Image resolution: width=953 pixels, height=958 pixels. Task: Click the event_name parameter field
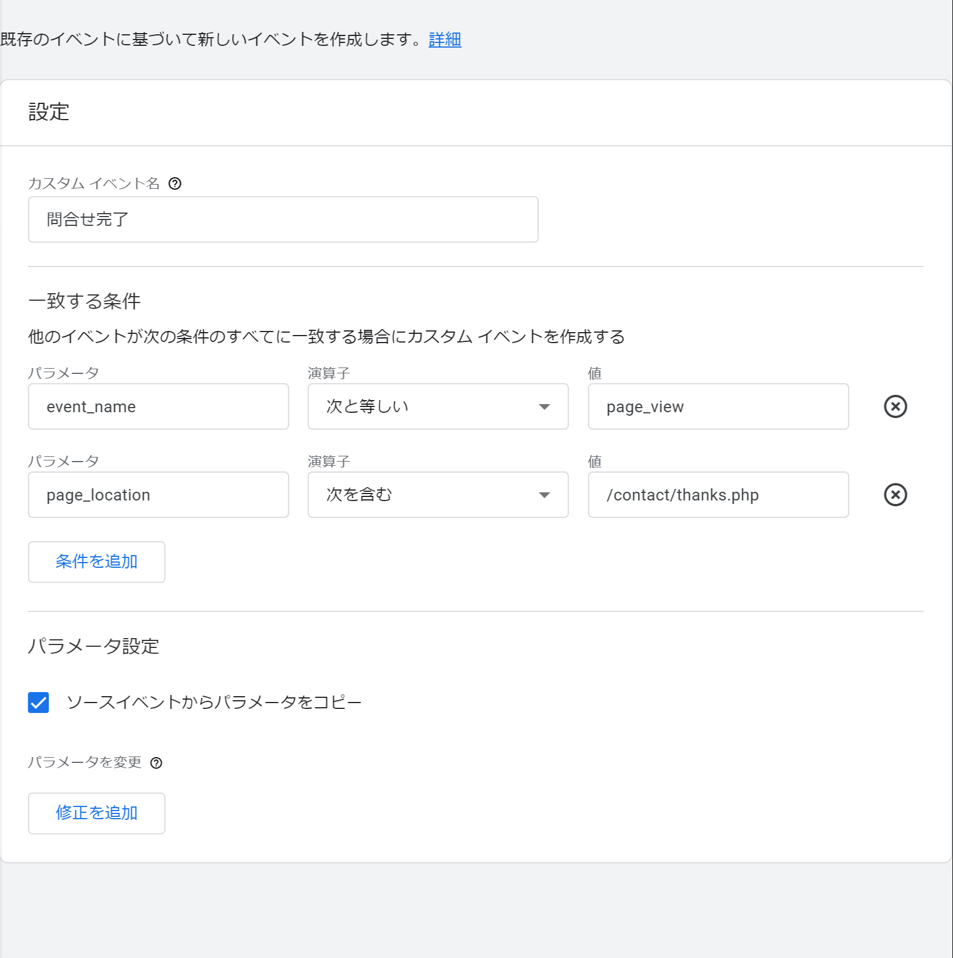[x=158, y=406]
